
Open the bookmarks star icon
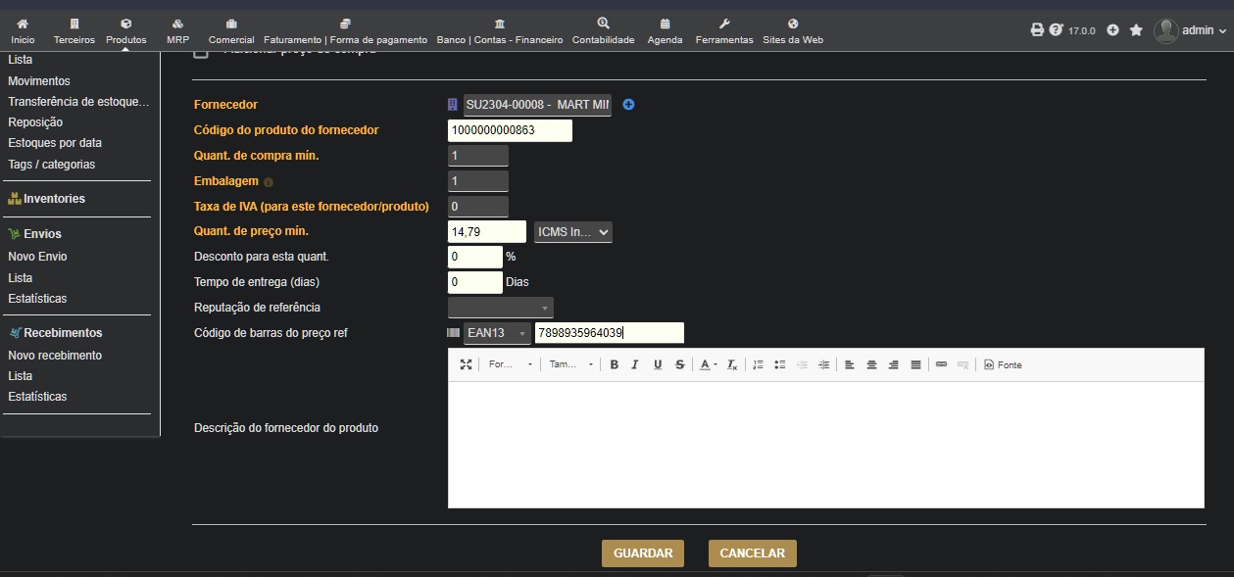point(1136,30)
